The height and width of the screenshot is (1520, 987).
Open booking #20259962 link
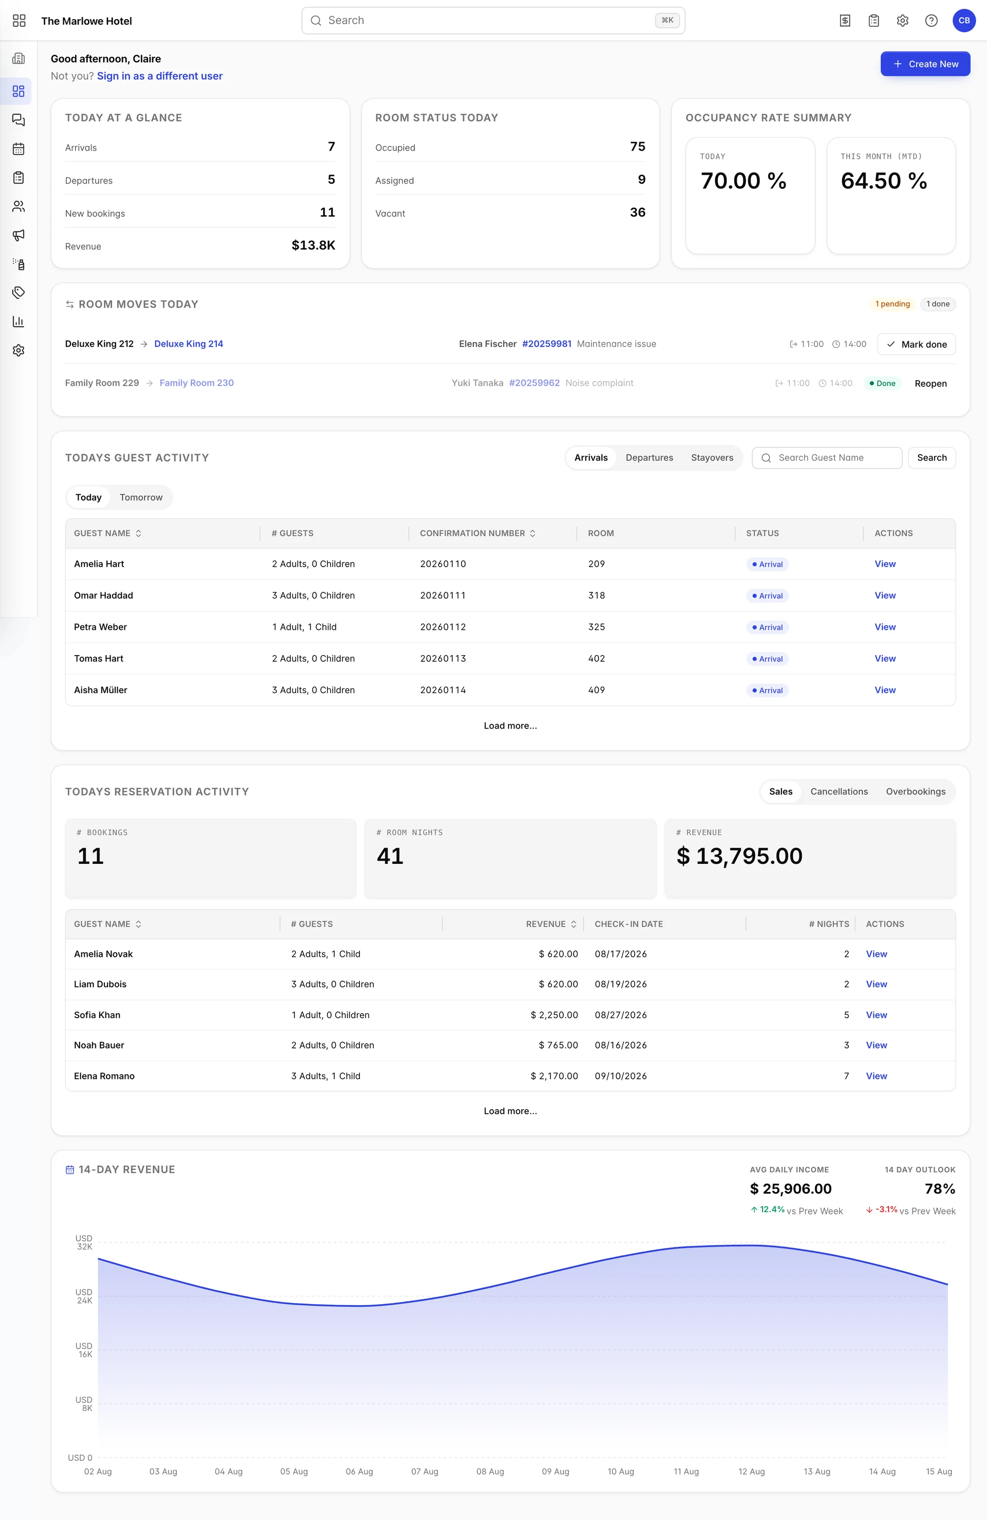click(x=534, y=383)
